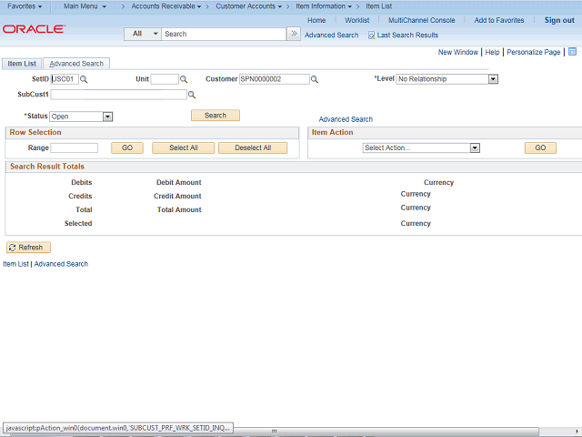Click the Item Action section header
This screenshot has width=582, height=437.
(332, 132)
